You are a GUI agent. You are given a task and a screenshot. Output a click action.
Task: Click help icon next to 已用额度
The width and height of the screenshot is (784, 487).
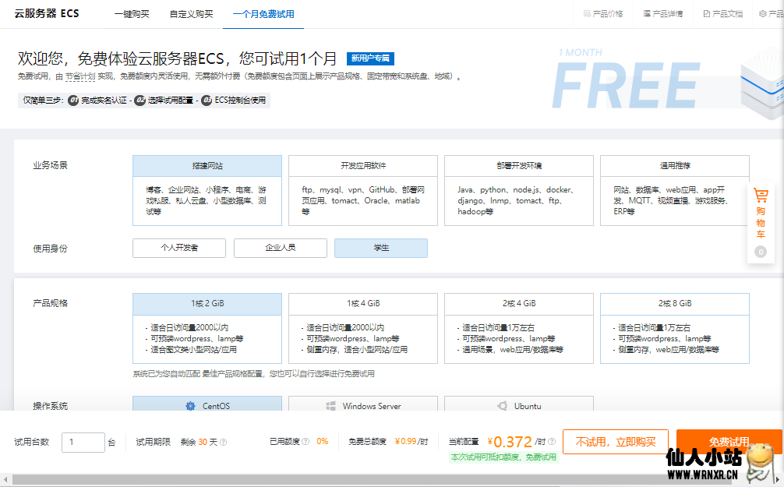pos(305,442)
